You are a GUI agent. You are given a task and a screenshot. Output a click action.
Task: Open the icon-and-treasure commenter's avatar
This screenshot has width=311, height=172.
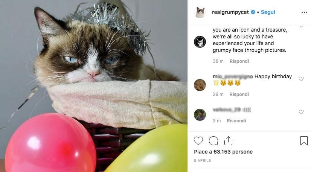click(200, 41)
